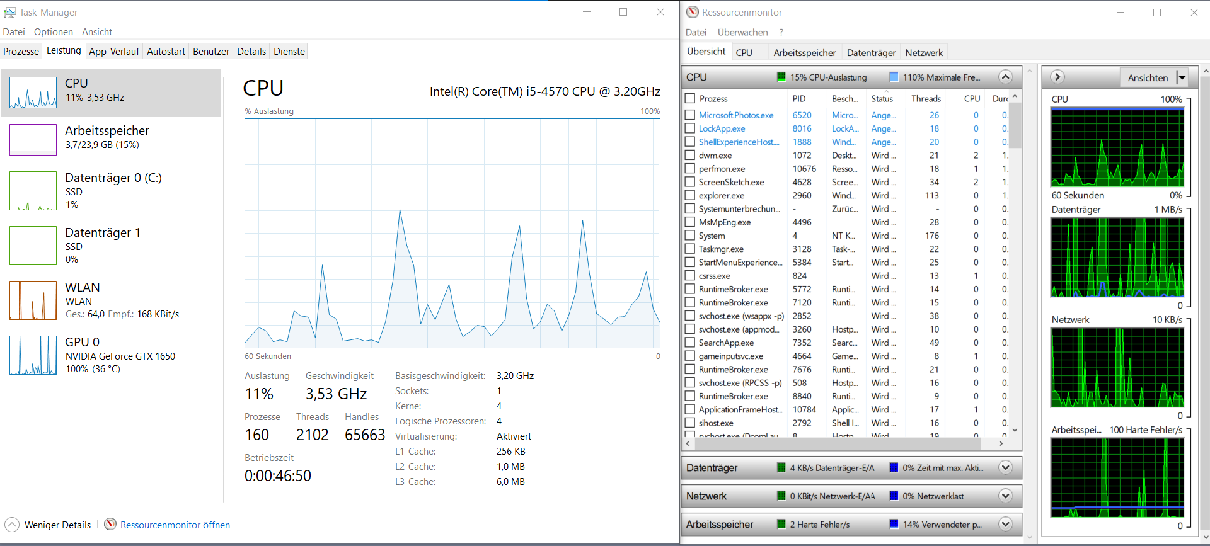Viewport: 1210px width, 546px height.
Task: Open the Datei menu in Task-Manager
Action: [x=14, y=32]
